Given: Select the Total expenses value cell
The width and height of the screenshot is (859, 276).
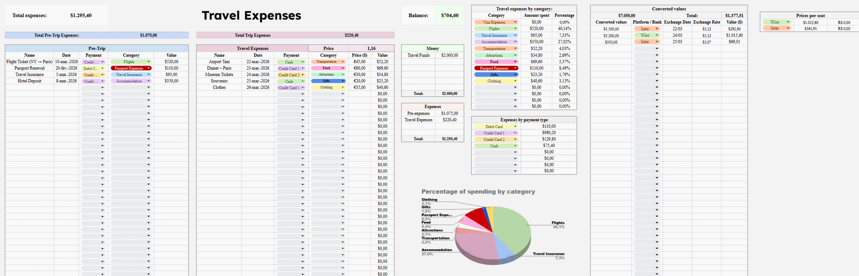Looking at the screenshot, I should pyautogui.click(x=81, y=15).
